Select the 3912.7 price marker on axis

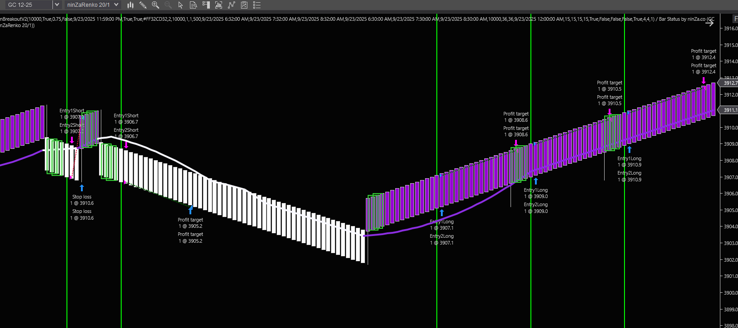point(729,83)
